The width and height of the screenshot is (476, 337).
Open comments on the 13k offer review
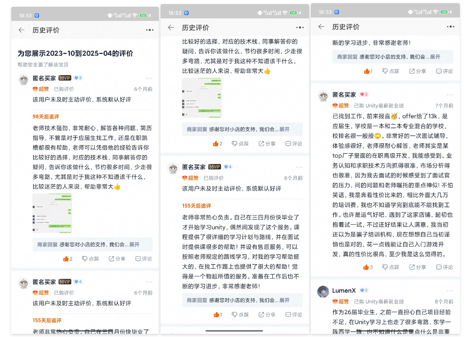click(x=444, y=267)
